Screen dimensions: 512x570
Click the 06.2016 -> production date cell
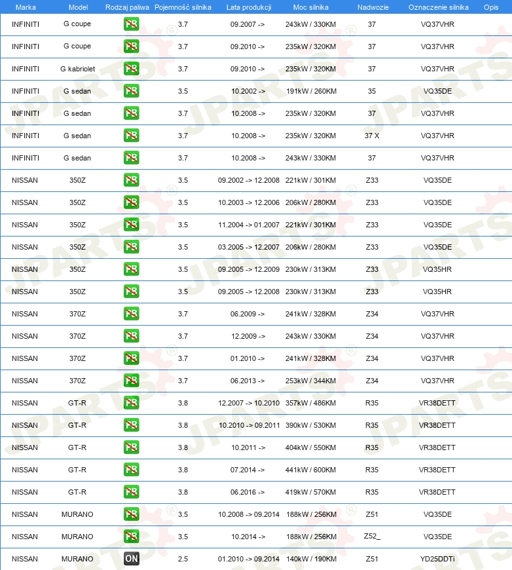(x=247, y=492)
